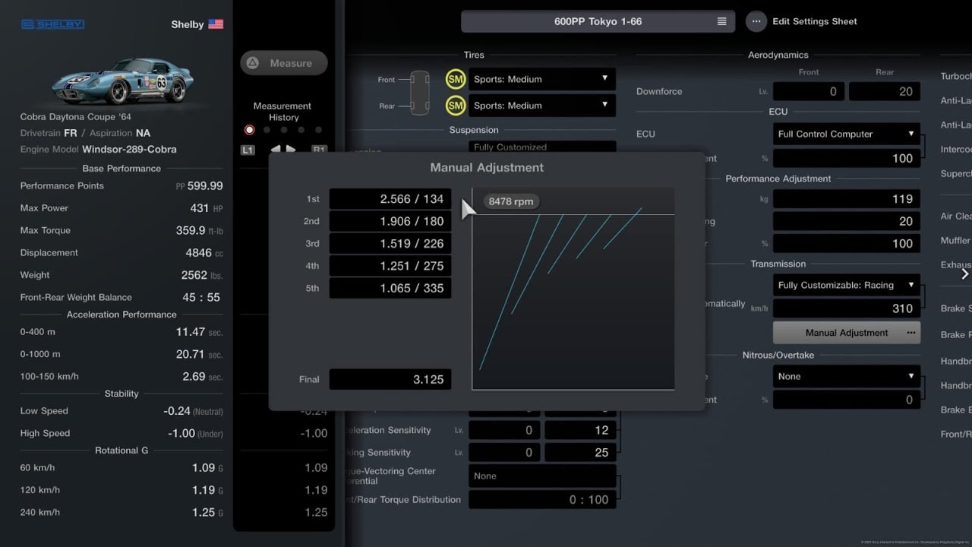Click the front tire SM compound icon
The width and height of the screenshot is (972, 547).
[x=456, y=79]
